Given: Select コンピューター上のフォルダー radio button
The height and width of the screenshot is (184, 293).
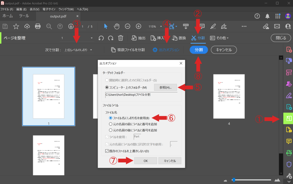Looking at the screenshot, I should point(106,88).
